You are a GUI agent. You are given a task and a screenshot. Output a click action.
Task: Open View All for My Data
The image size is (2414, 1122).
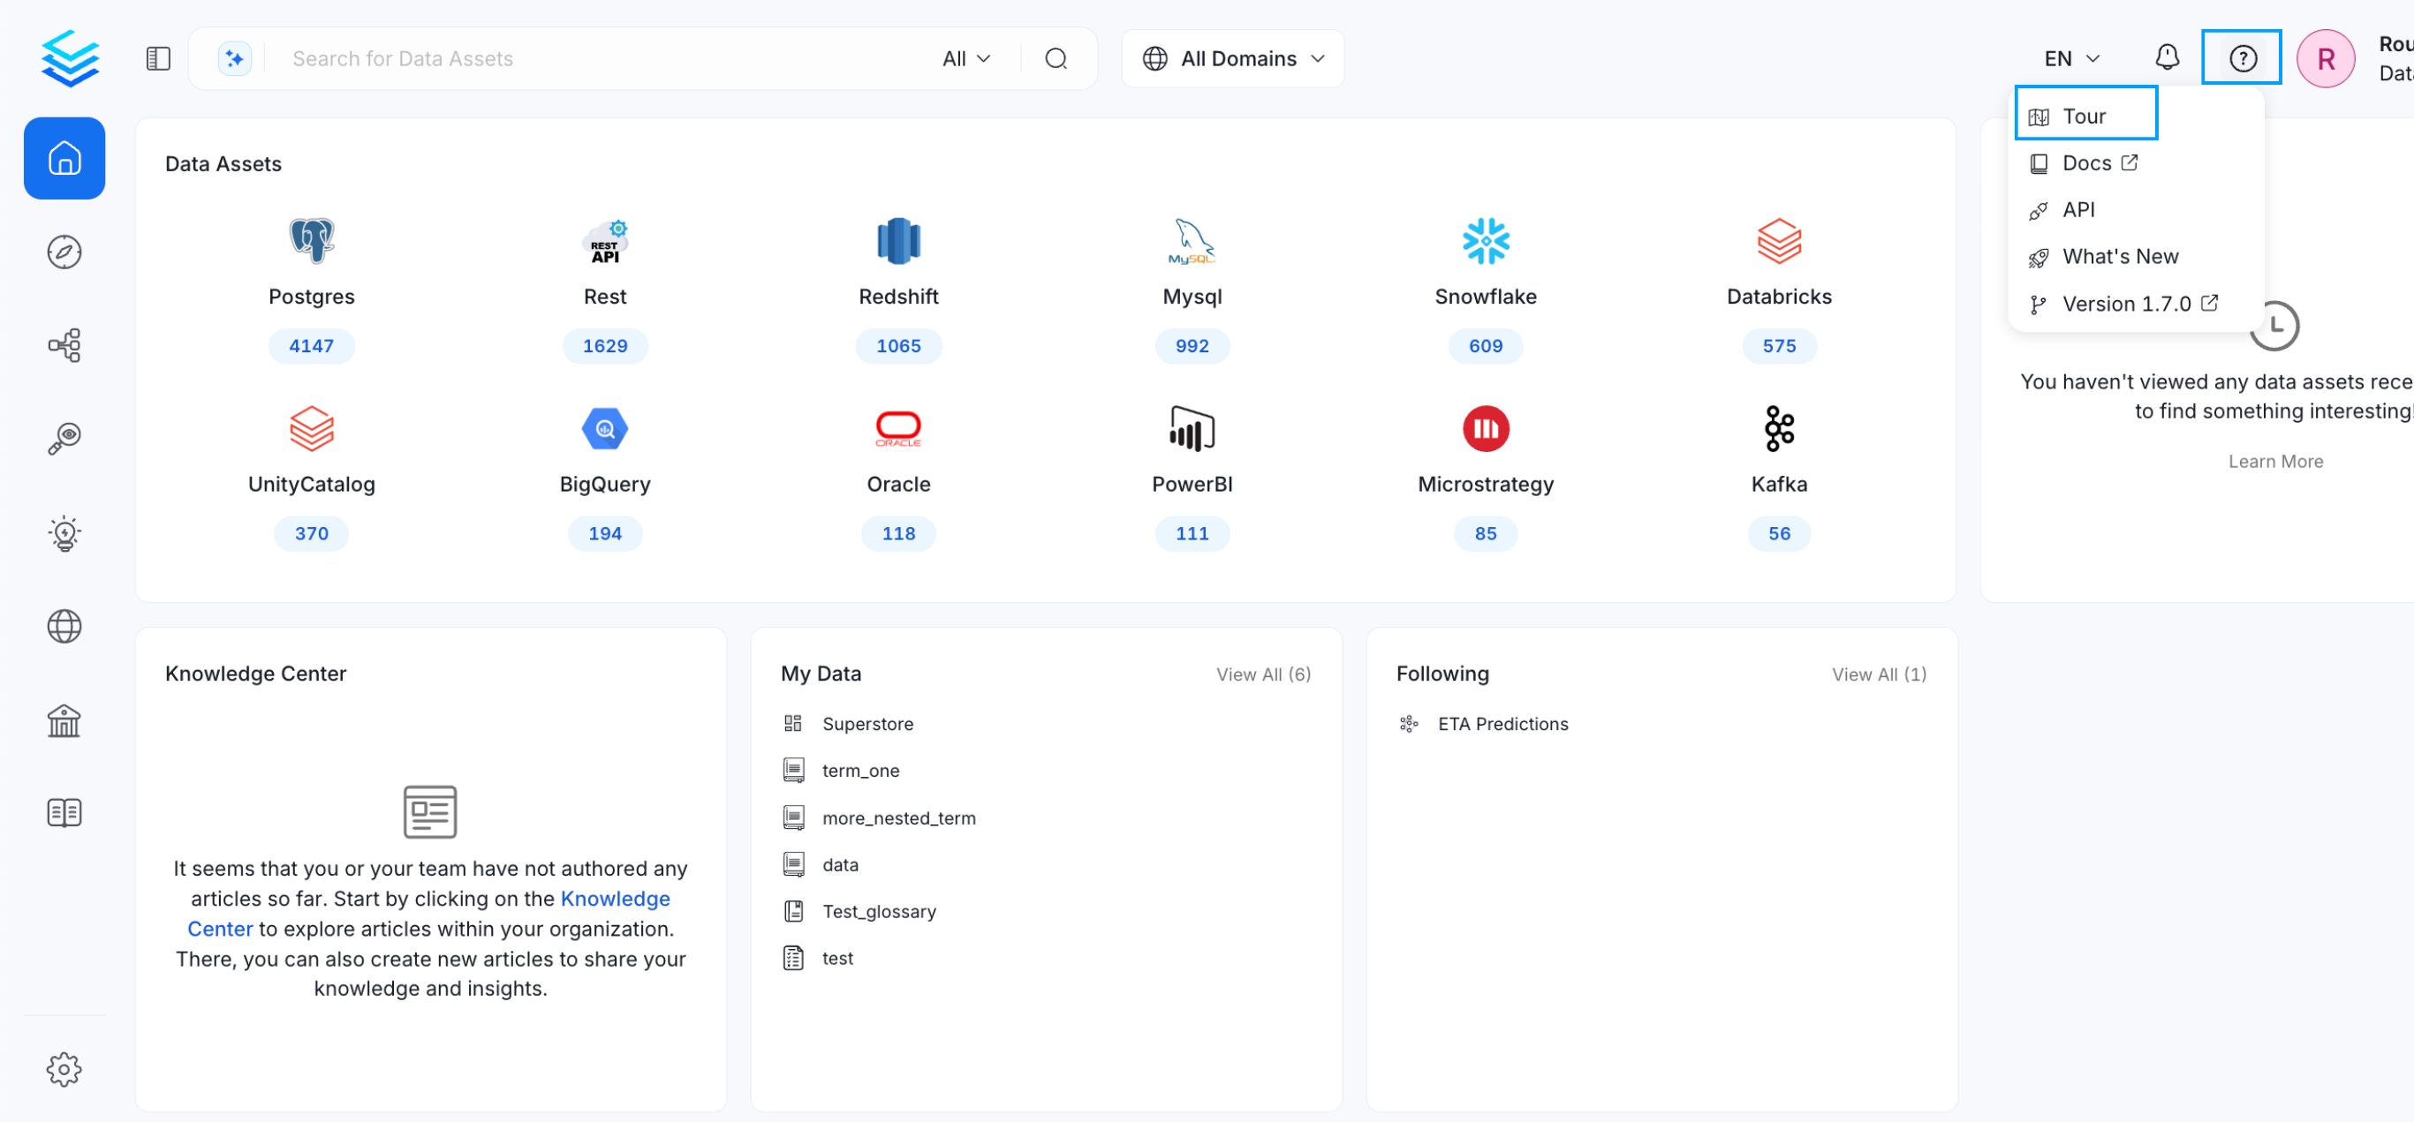(1262, 674)
